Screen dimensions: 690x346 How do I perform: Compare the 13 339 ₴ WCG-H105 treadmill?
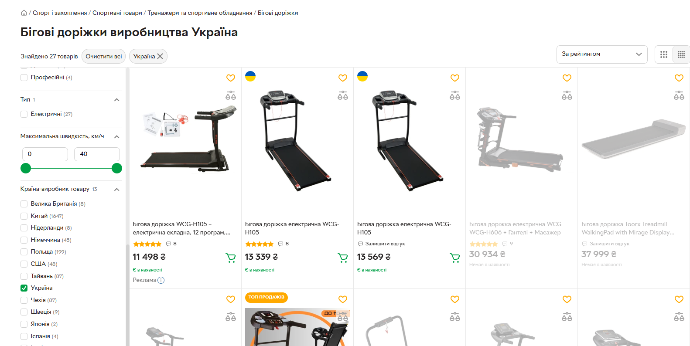click(343, 96)
